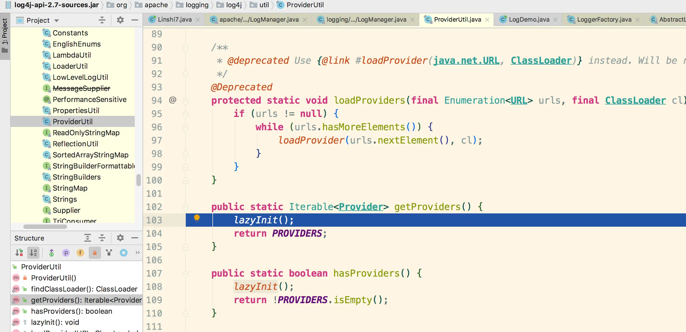The image size is (686, 332).
Task: Toggle Show non-public members lock filter
Action: [95, 253]
